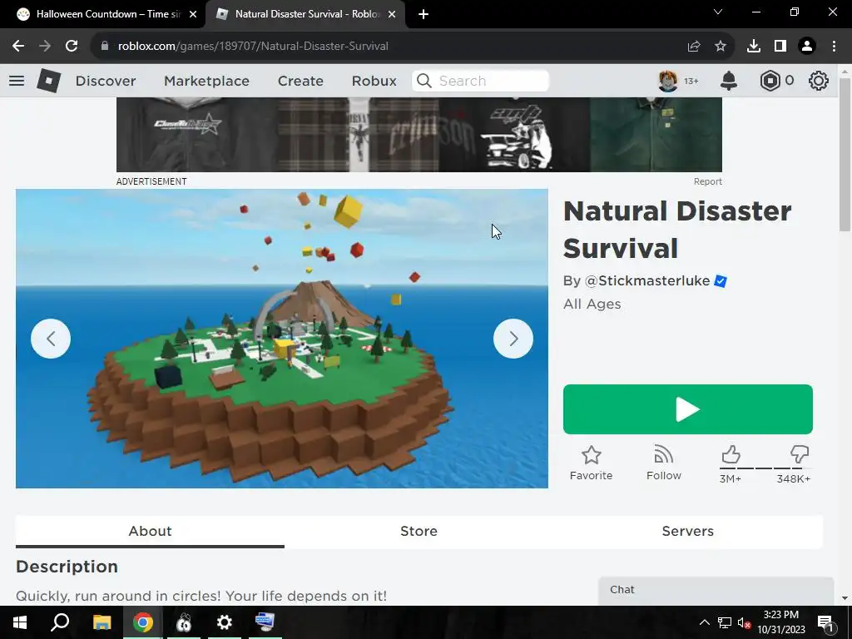Open a new browser tab
Image resolution: width=852 pixels, height=639 pixels.
(424, 14)
